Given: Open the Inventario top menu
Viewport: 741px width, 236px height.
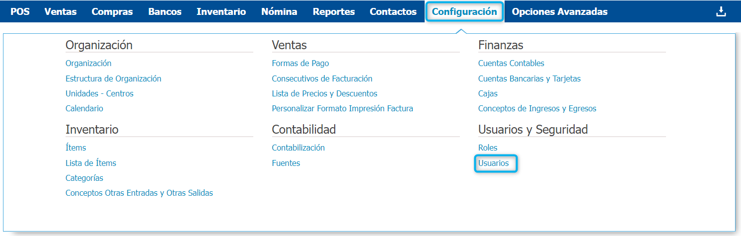Looking at the screenshot, I should pos(221,11).
